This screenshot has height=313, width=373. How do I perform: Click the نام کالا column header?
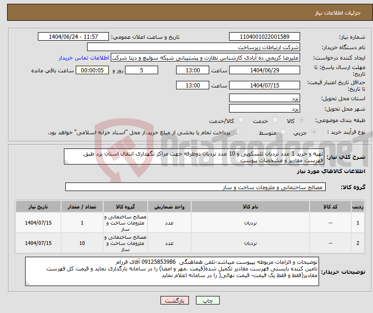pyautogui.click(x=250, y=207)
